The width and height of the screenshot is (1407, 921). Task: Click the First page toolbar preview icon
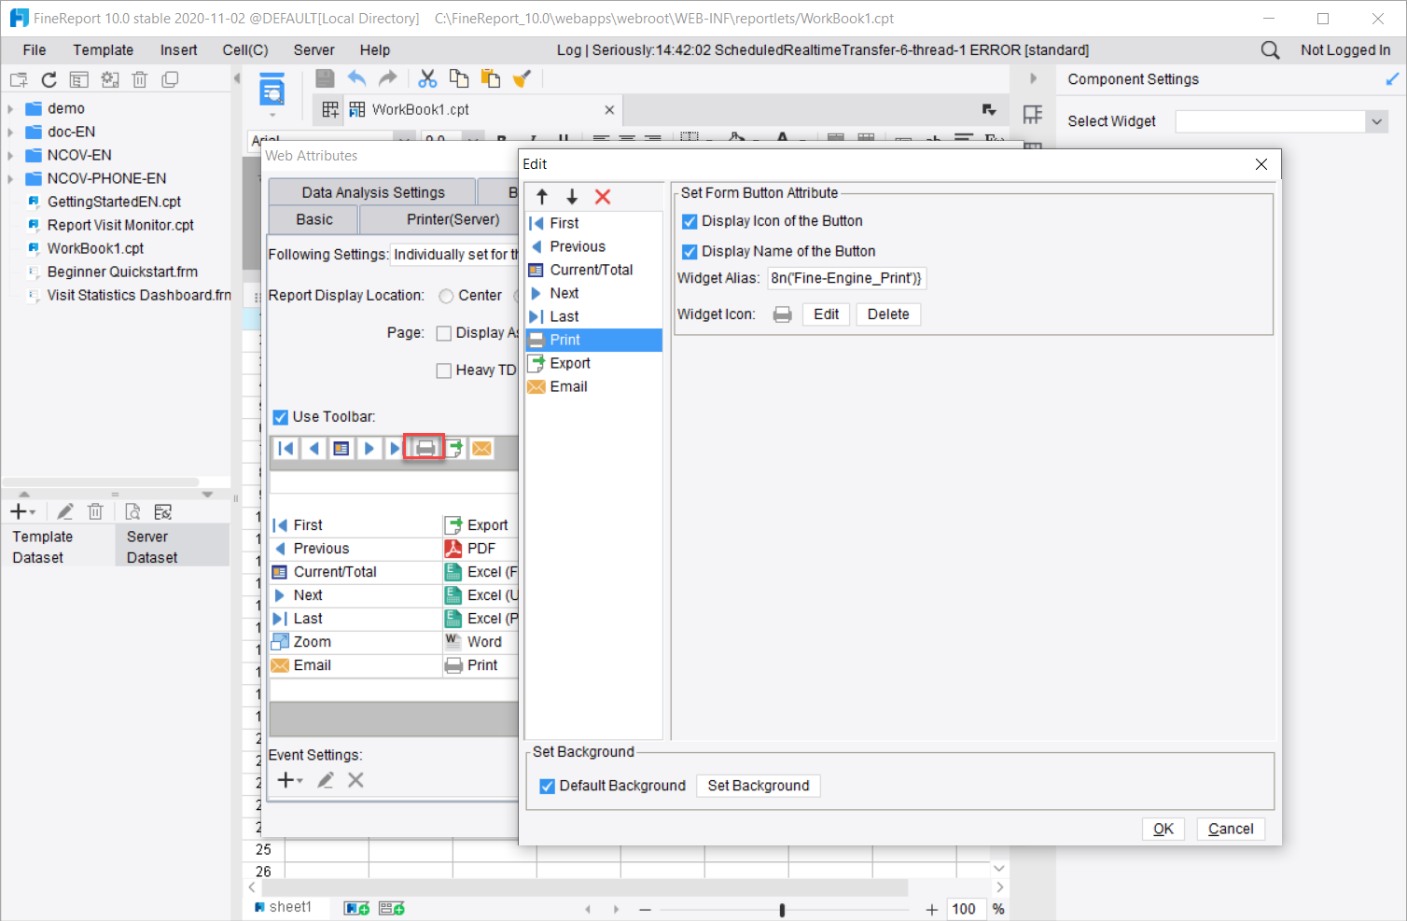tap(286, 449)
